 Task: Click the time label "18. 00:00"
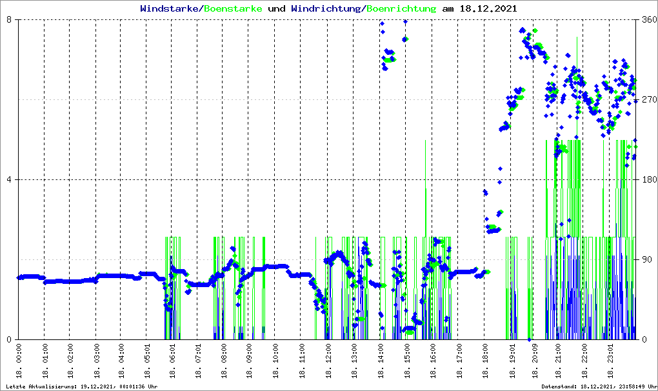[19, 361]
